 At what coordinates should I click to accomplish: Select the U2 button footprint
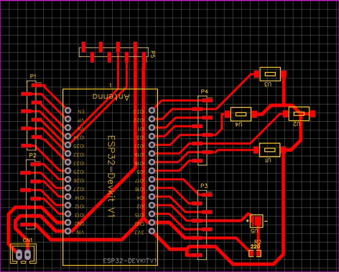[299, 114]
